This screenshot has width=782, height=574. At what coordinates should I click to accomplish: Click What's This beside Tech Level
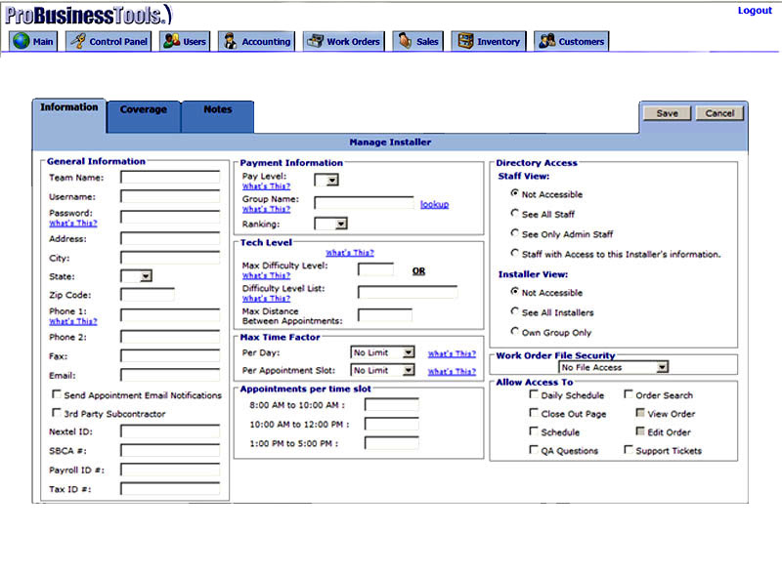pyautogui.click(x=350, y=253)
